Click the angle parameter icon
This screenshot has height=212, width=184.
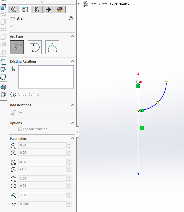13,205
